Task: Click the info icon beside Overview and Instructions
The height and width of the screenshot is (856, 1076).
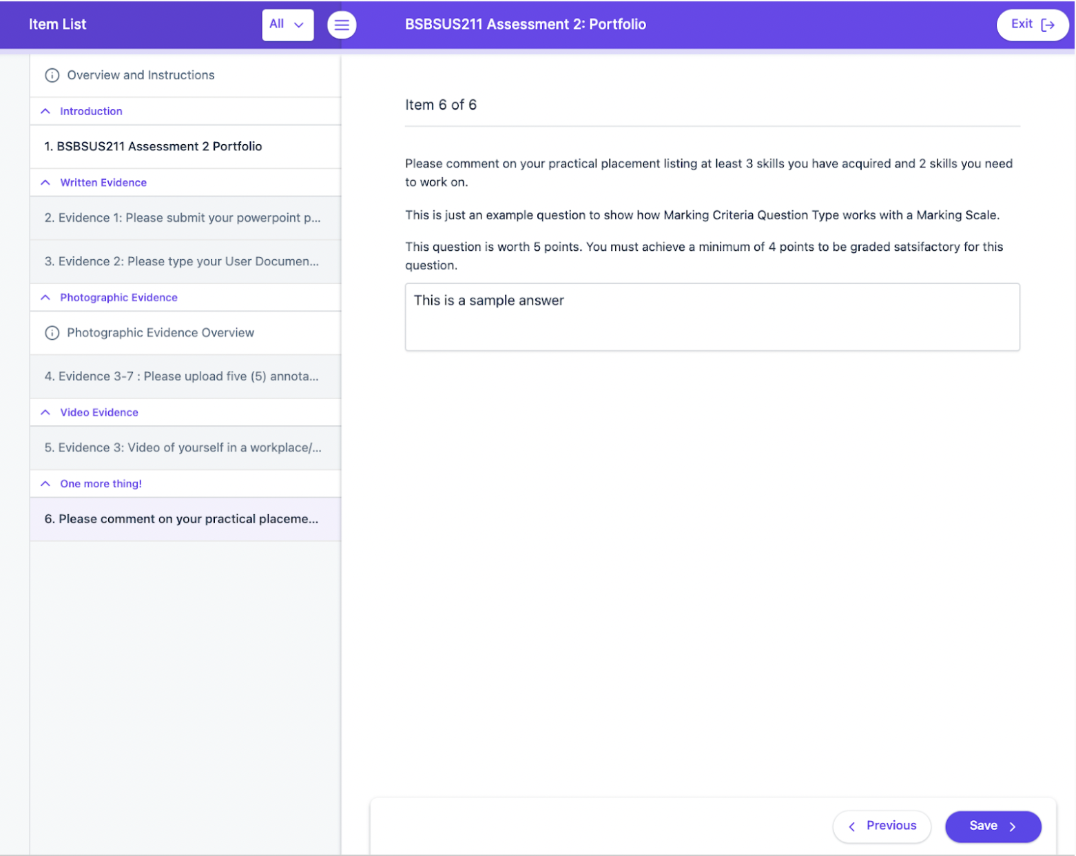Action: click(x=52, y=75)
